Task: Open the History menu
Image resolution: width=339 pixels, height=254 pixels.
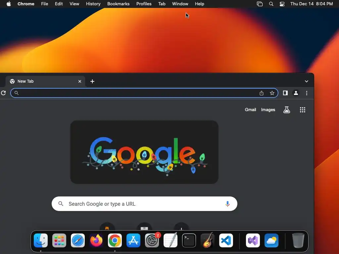Action: tap(93, 4)
